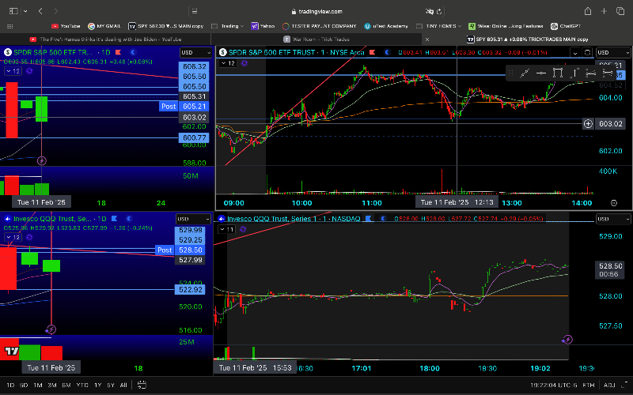Open the Yahoo bookmark

click(x=263, y=26)
